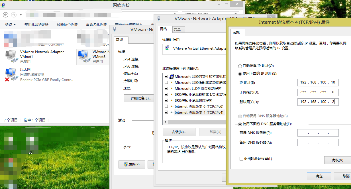Image resolution: width=351 pixels, height=189 pixels.
Task: Click the forward button history chevron
Action: click(21, 15)
